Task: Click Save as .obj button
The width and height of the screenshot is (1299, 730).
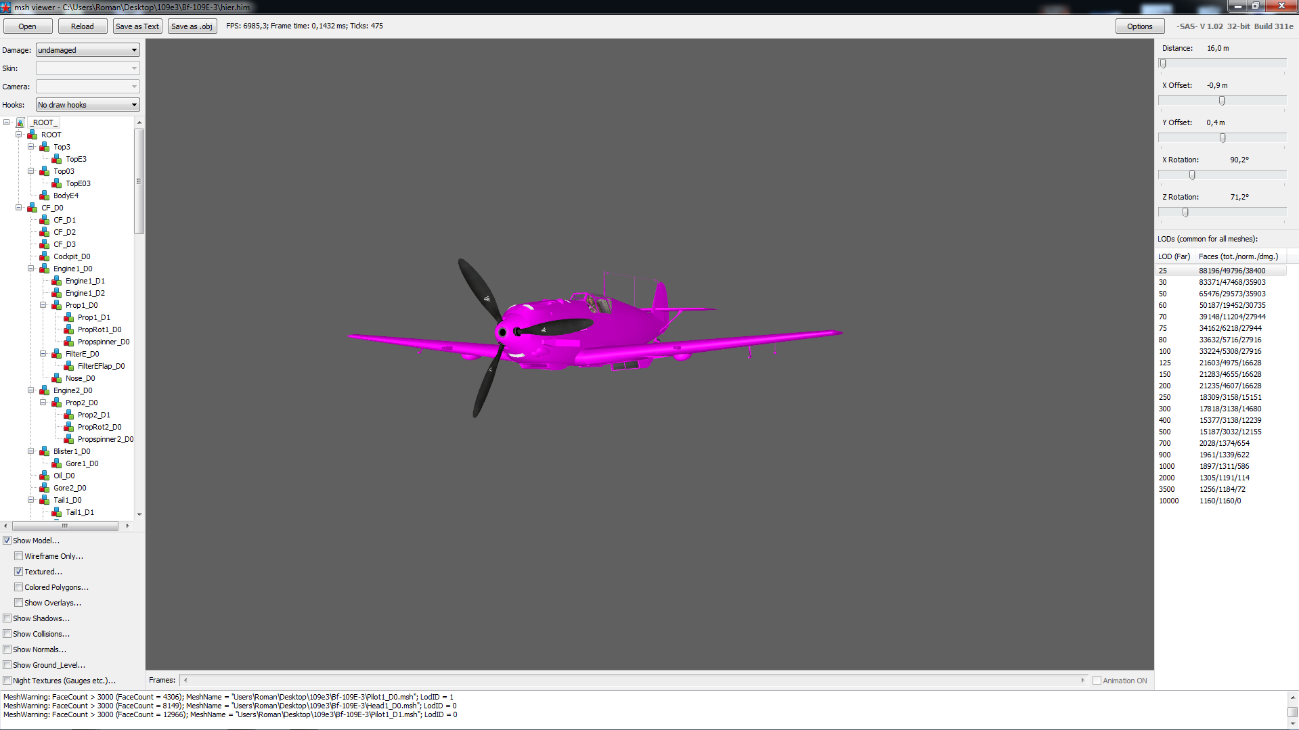Action: point(192,26)
